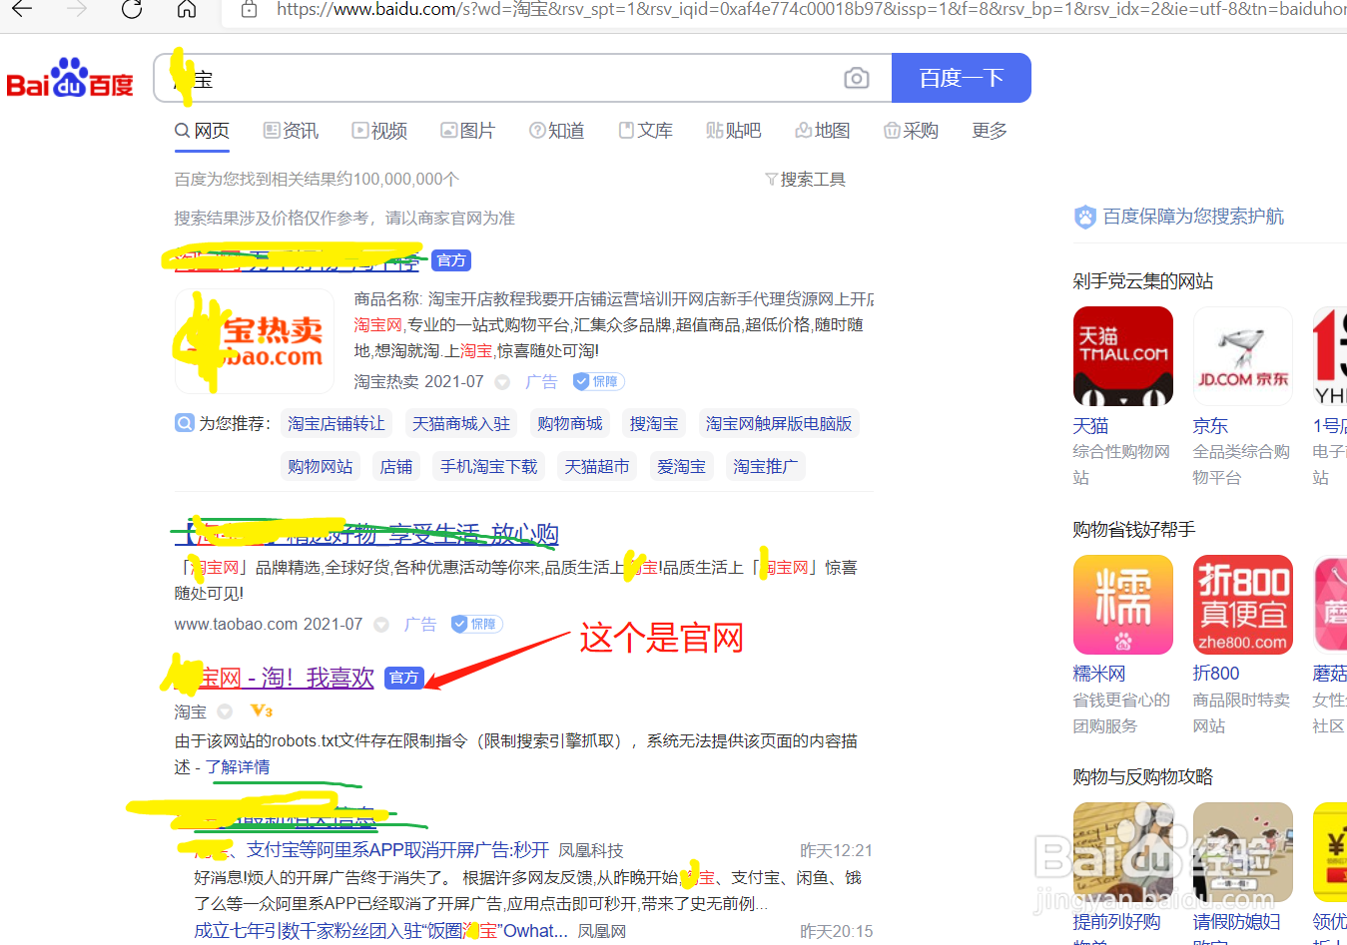Screen dimensions: 1347x945
Task: Expand the 更多 tab menu
Action: [x=990, y=131]
